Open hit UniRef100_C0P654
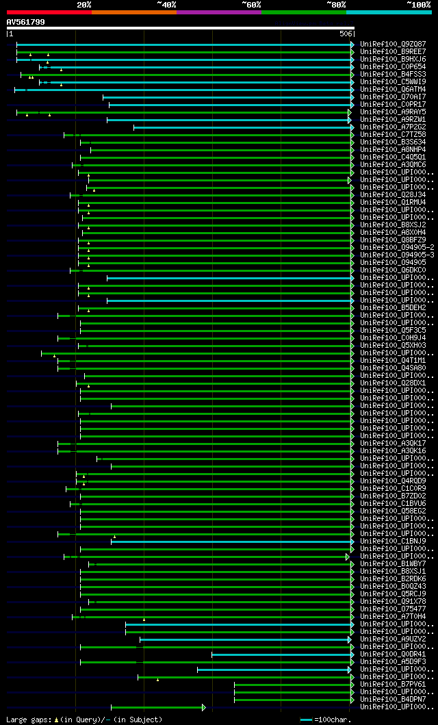This screenshot has height=725, width=438. tap(394, 67)
